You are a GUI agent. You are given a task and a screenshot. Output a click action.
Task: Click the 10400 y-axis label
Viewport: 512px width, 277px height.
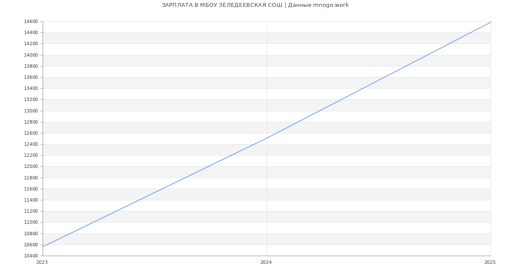click(x=31, y=256)
